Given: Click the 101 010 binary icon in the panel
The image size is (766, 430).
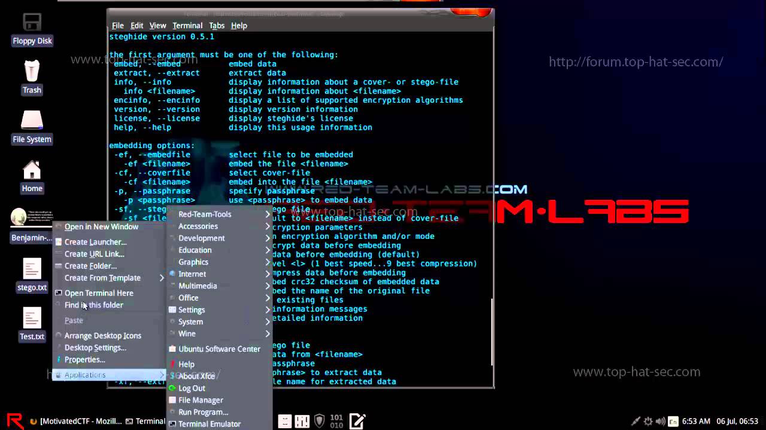Looking at the screenshot, I should [336, 421].
